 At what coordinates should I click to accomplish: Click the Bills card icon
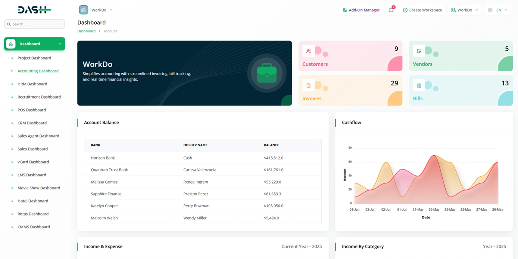419,86
